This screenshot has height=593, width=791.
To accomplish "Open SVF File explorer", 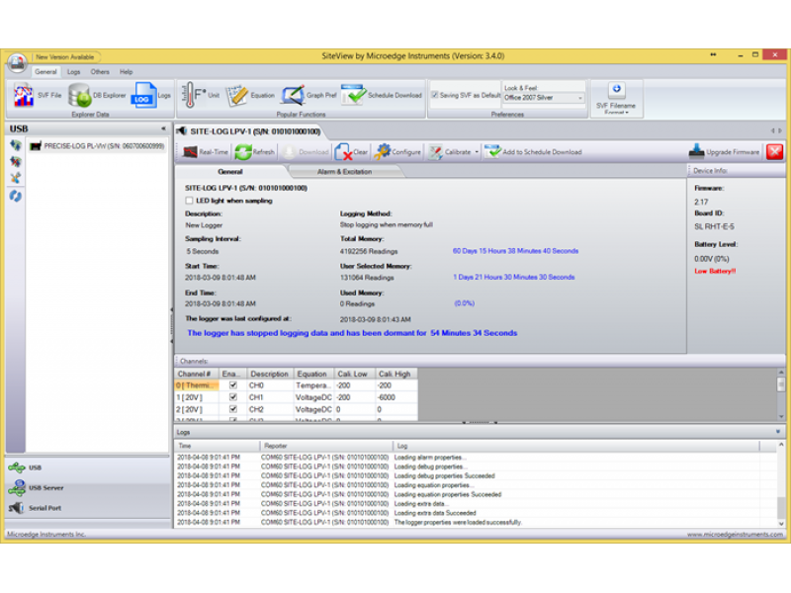I will point(37,95).
